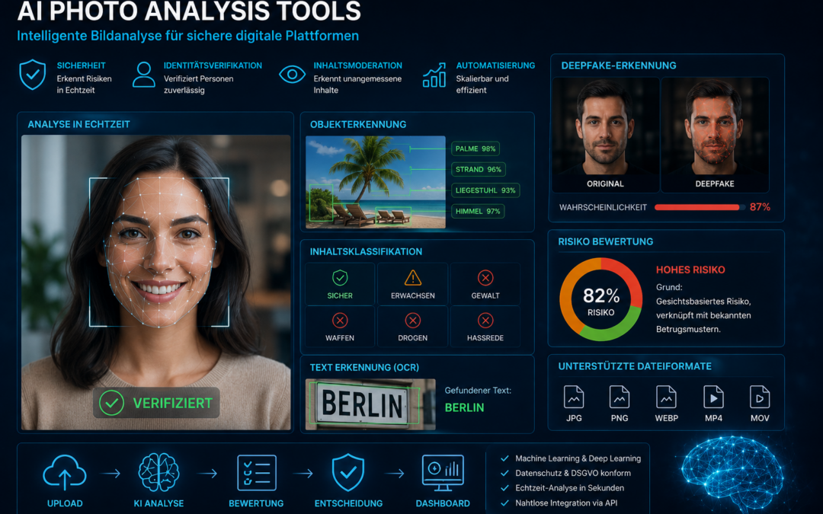This screenshot has height=514, width=823.
Task: Select the Waffen cross icon
Action: (x=340, y=320)
